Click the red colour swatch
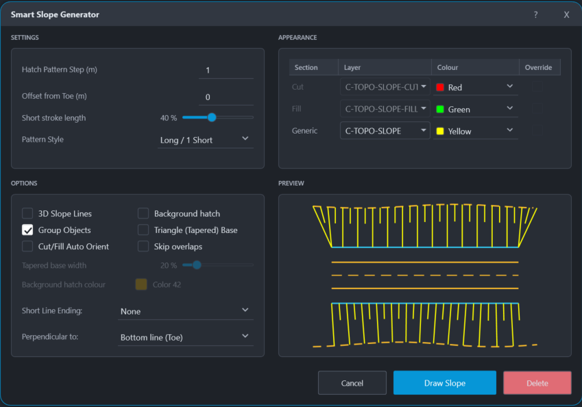Image resolution: width=582 pixels, height=407 pixels. [x=440, y=87]
